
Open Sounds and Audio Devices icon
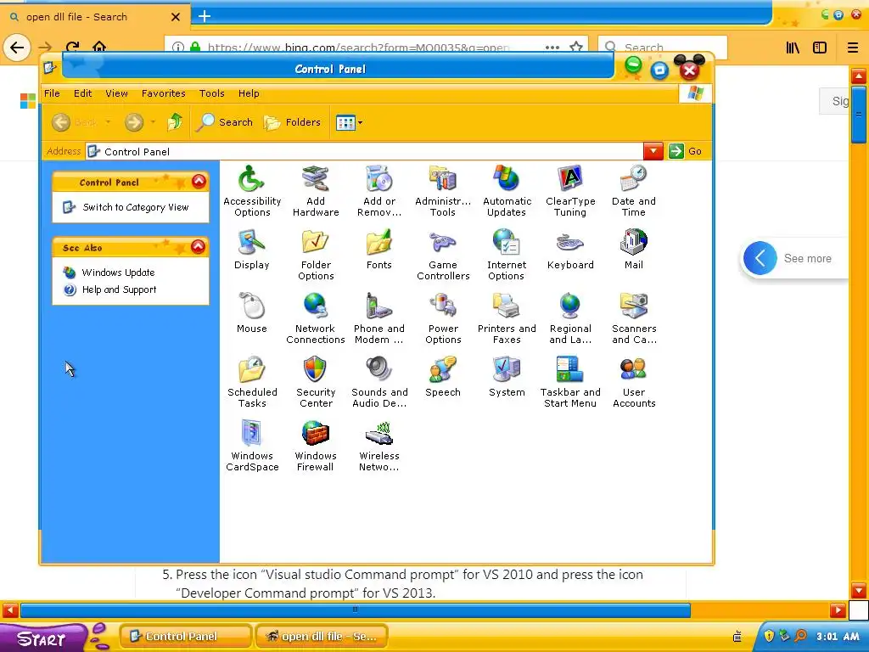[x=379, y=382]
